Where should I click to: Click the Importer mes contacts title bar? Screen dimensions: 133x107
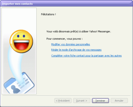pyautogui.click(x=66, y=4)
